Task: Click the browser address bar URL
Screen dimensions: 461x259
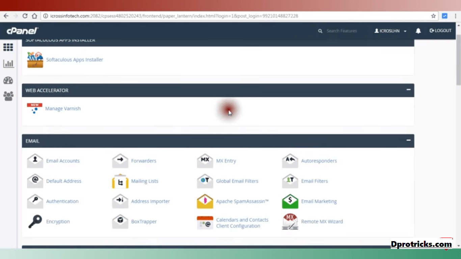Action: pyautogui.click(x=174, y=16)
